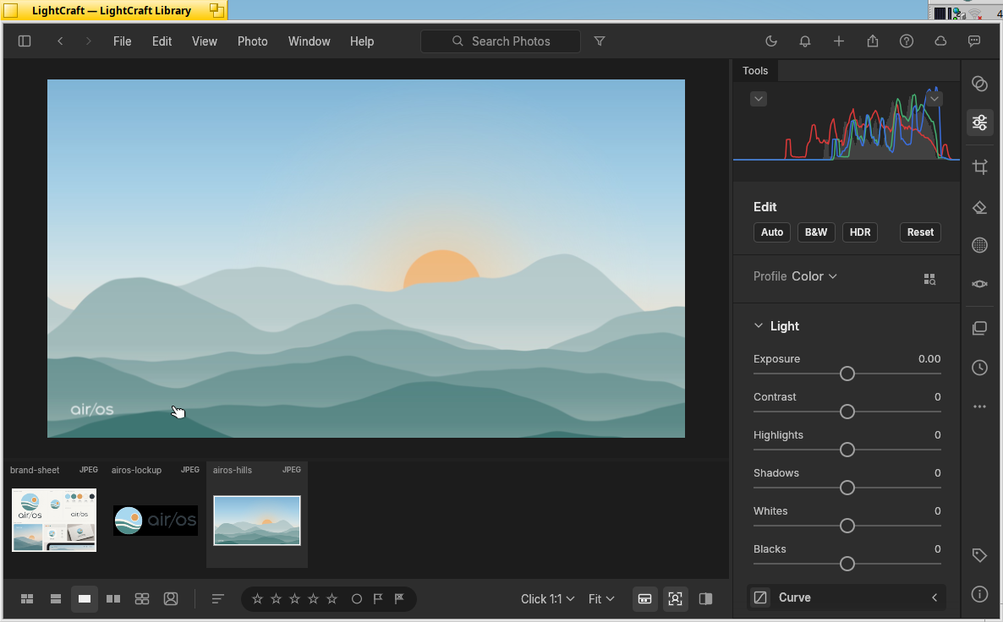The width and height of the screenshot is (1003, 622).
Task: Open the Photo menu
Action: (x=253, y=41)
